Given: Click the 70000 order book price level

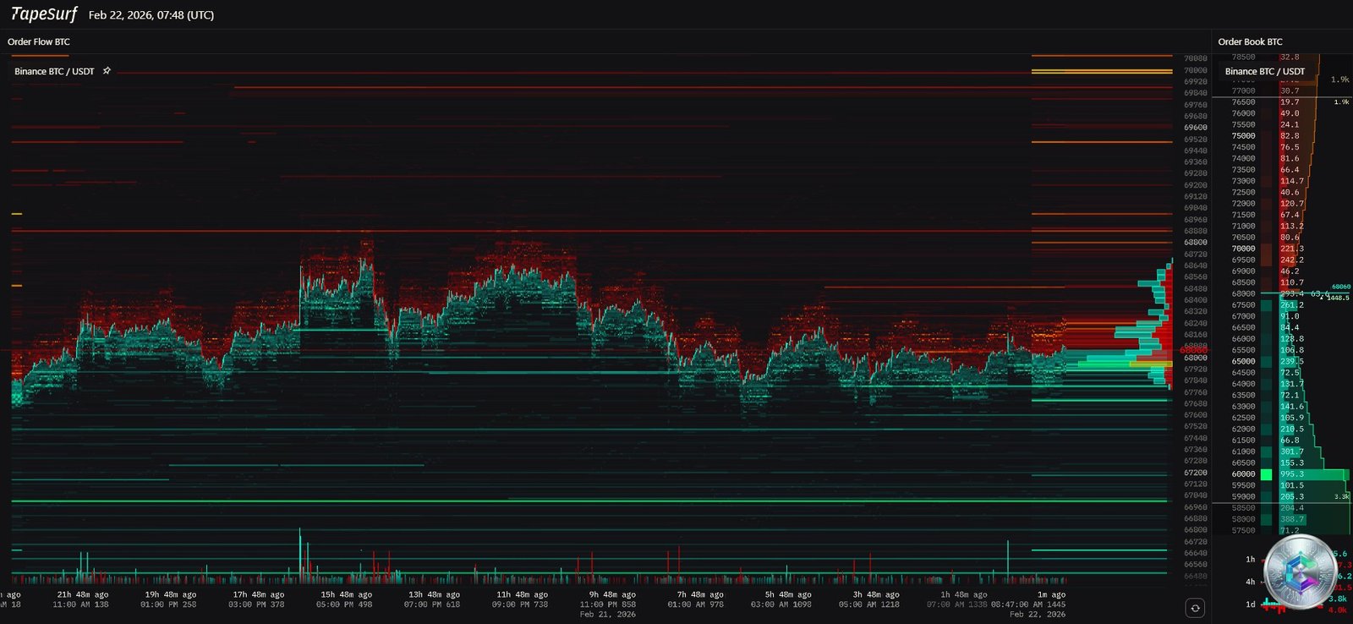Looking at the screenshot, I should point(1243,249).
